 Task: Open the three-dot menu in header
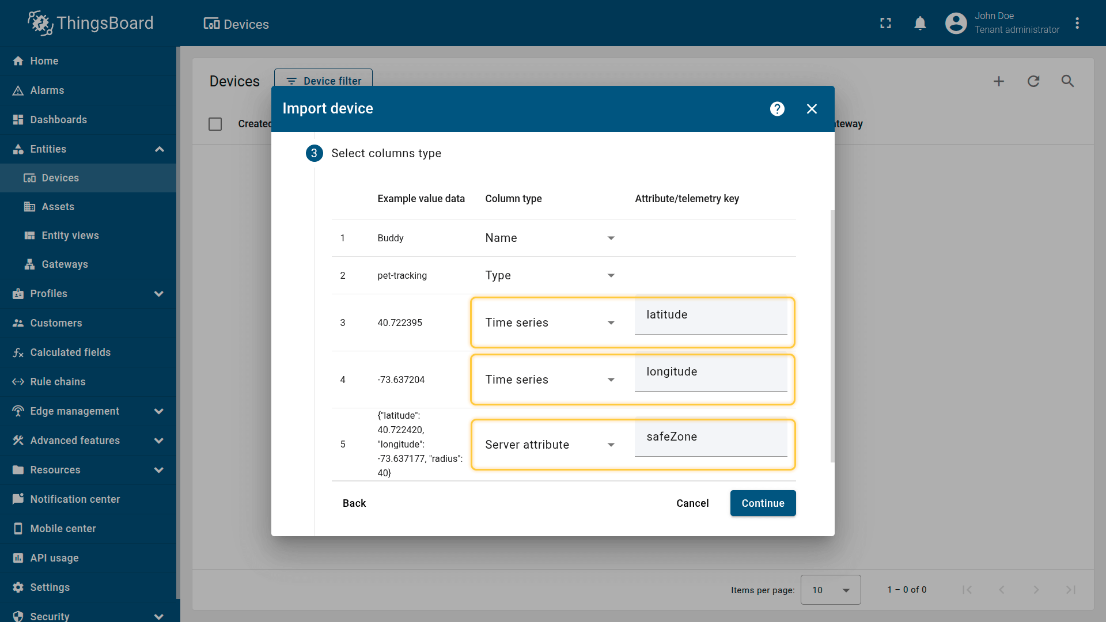pyautogui.click(x=1077, y=23)
